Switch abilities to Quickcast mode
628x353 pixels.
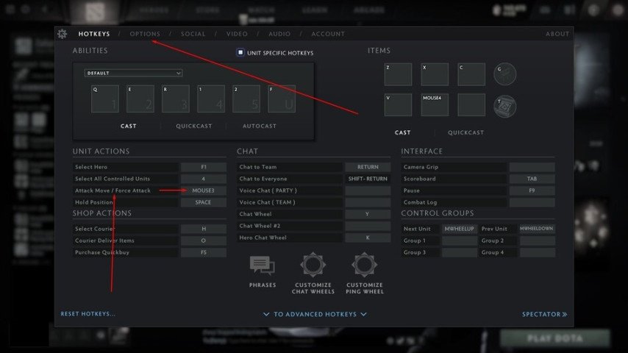(x=193, y=126)
